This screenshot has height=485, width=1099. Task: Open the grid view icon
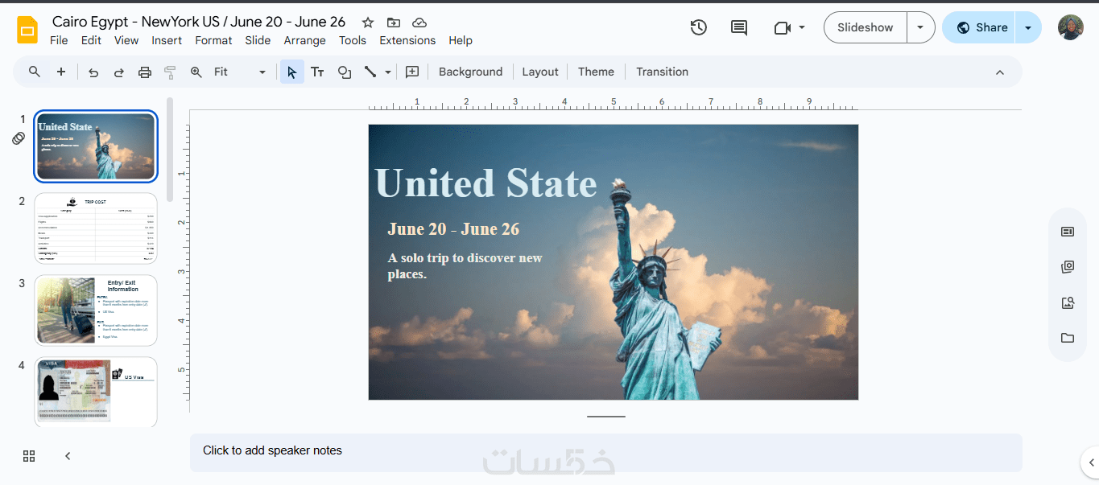(29, 456)
